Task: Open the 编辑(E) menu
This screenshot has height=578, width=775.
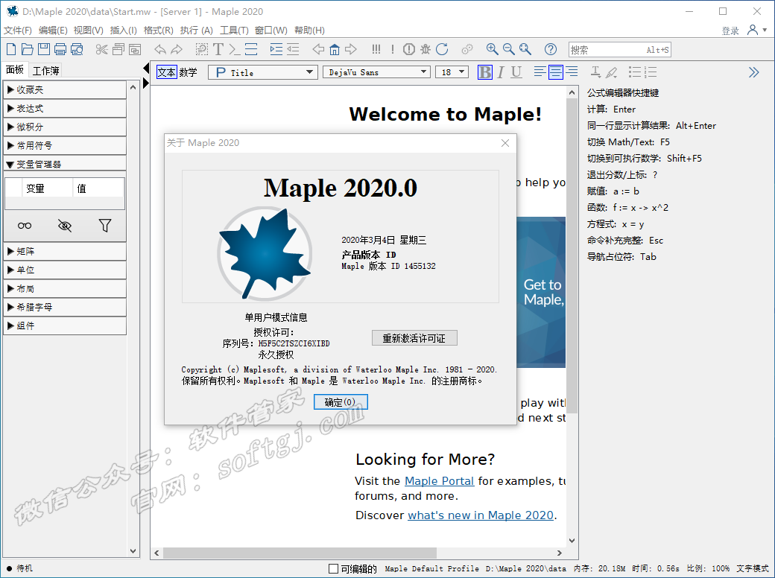Action: tap(53, 30)
